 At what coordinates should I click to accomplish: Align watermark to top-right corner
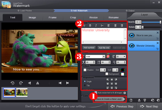coord(116,79)
